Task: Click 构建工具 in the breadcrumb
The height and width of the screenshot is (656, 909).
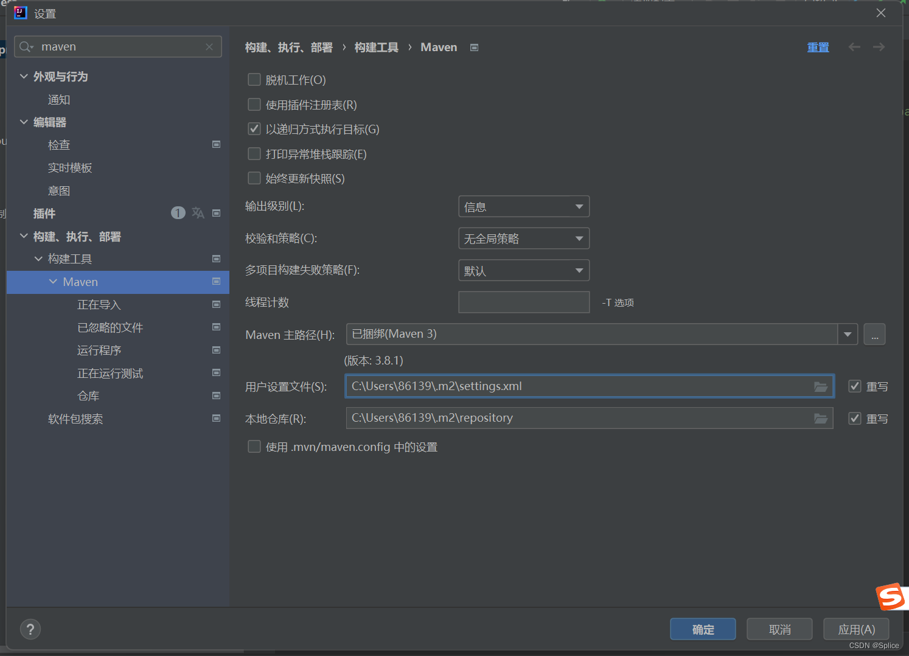Action: click(x=377, y=47)
